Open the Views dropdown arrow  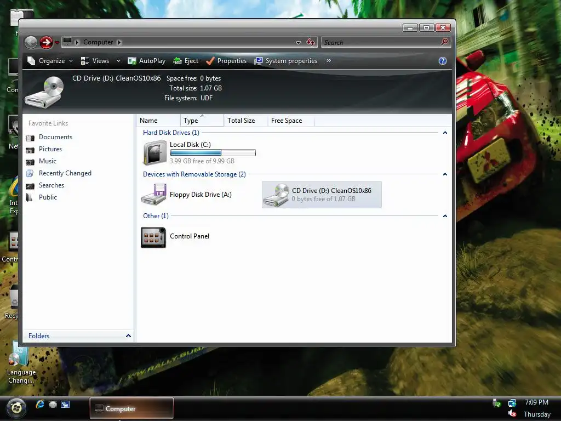tap(118, 61)
